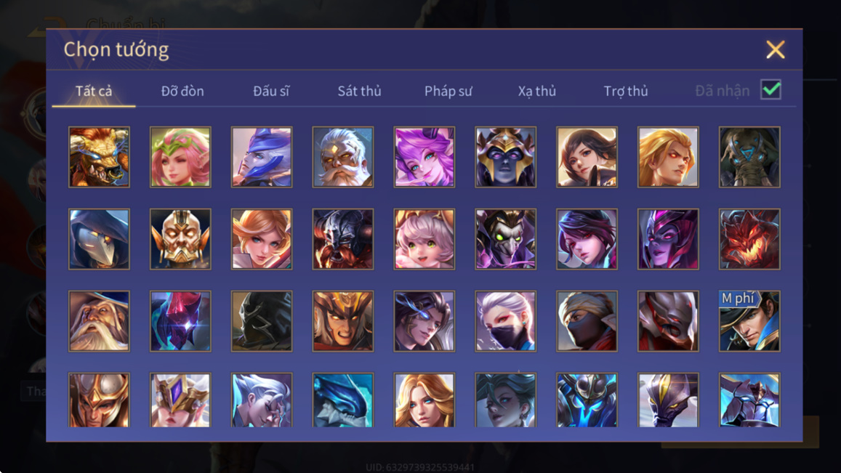Open the 'Trợ thủ' tab
This screenshot has height=473, width=841.
(626, 91)
